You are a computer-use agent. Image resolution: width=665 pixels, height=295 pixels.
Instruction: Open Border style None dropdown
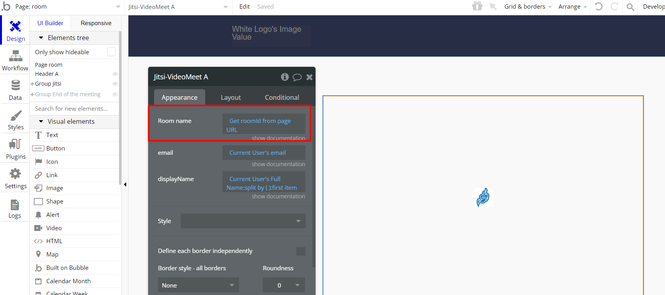[199, 285]
